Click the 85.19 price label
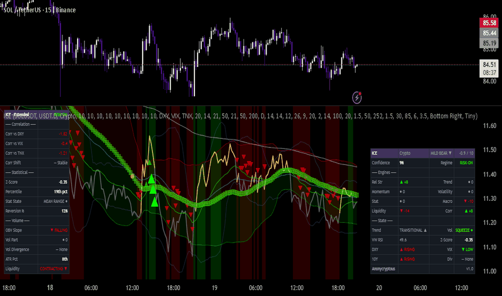This screenshot has width=502, height=296. (489, 43)
